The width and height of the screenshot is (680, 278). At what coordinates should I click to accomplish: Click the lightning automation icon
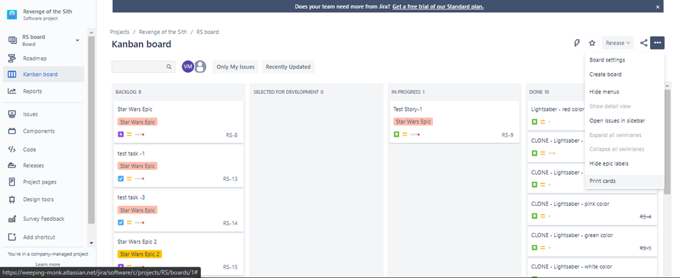point(577,43)
